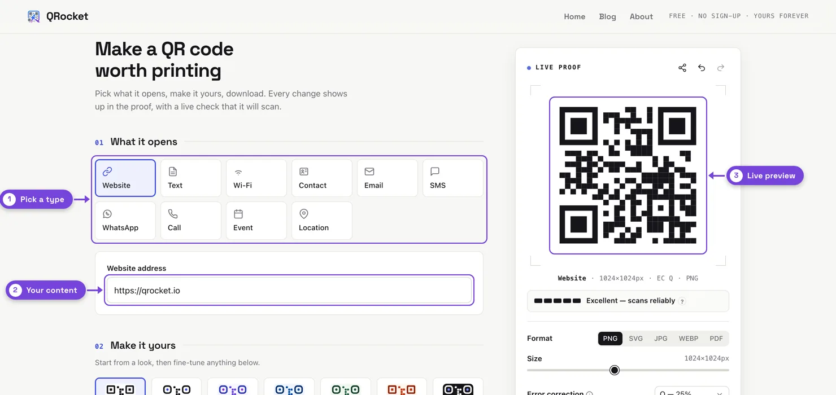Click the 'Make it yours' heading
836x395 pixels.
click(x=143, y=345)
